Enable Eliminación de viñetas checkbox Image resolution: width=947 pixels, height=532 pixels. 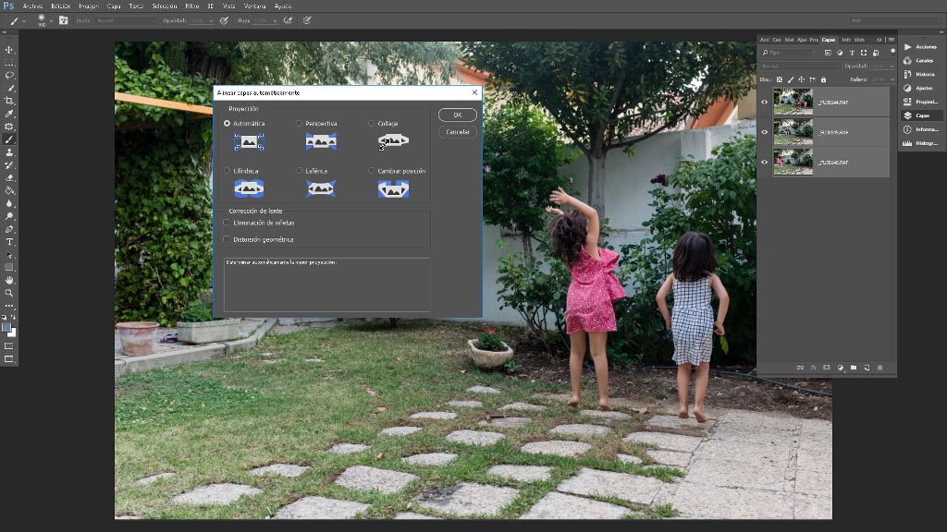(x=228, y=223)
